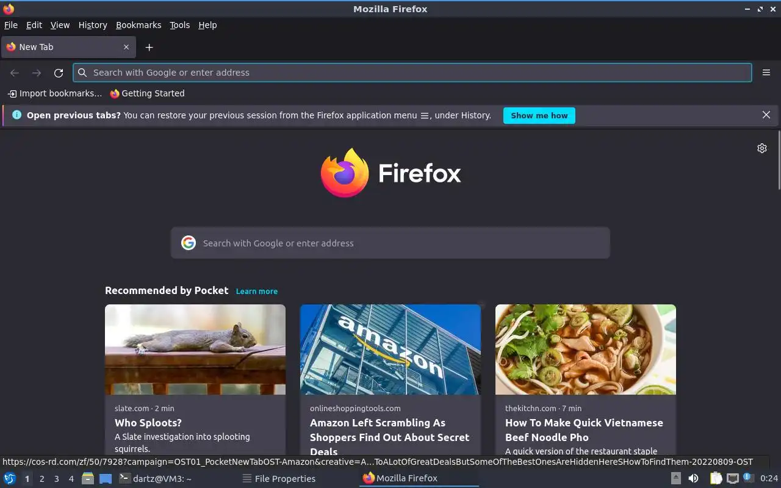Minimize the Firefox window
This screenshot has height=488, width=781.
(x=747, y=9)
